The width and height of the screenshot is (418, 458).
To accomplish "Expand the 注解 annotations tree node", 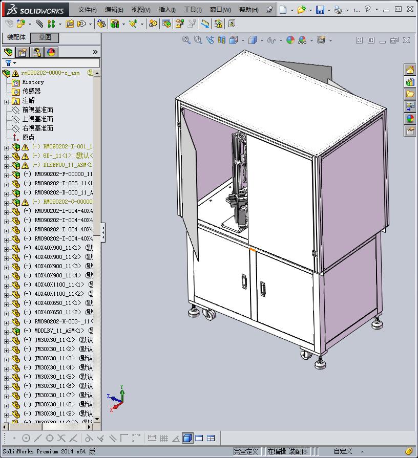I will [6, 102].
